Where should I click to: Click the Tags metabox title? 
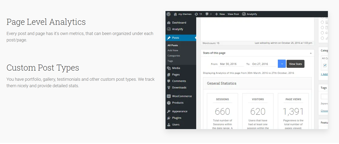324,88
